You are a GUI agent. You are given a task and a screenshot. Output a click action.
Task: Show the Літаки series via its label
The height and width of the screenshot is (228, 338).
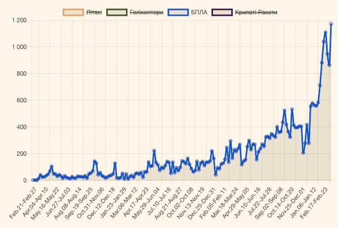94,12
